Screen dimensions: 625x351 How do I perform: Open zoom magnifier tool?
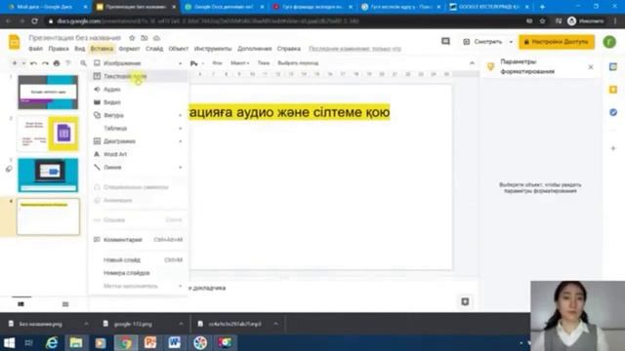(83, 62)
